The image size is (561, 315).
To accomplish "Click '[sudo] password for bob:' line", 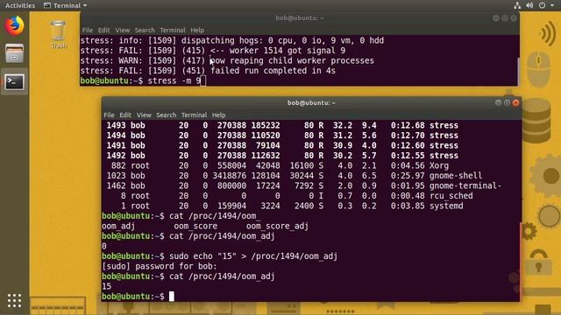I will pos(160,266).
